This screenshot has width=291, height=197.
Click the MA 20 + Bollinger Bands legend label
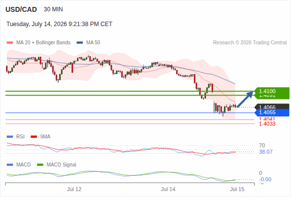[43, 43]
